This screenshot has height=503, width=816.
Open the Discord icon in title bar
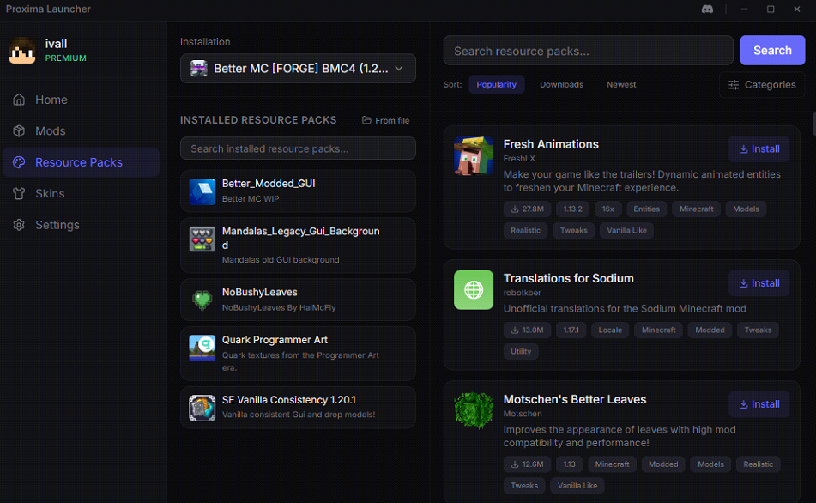(707, 9)
